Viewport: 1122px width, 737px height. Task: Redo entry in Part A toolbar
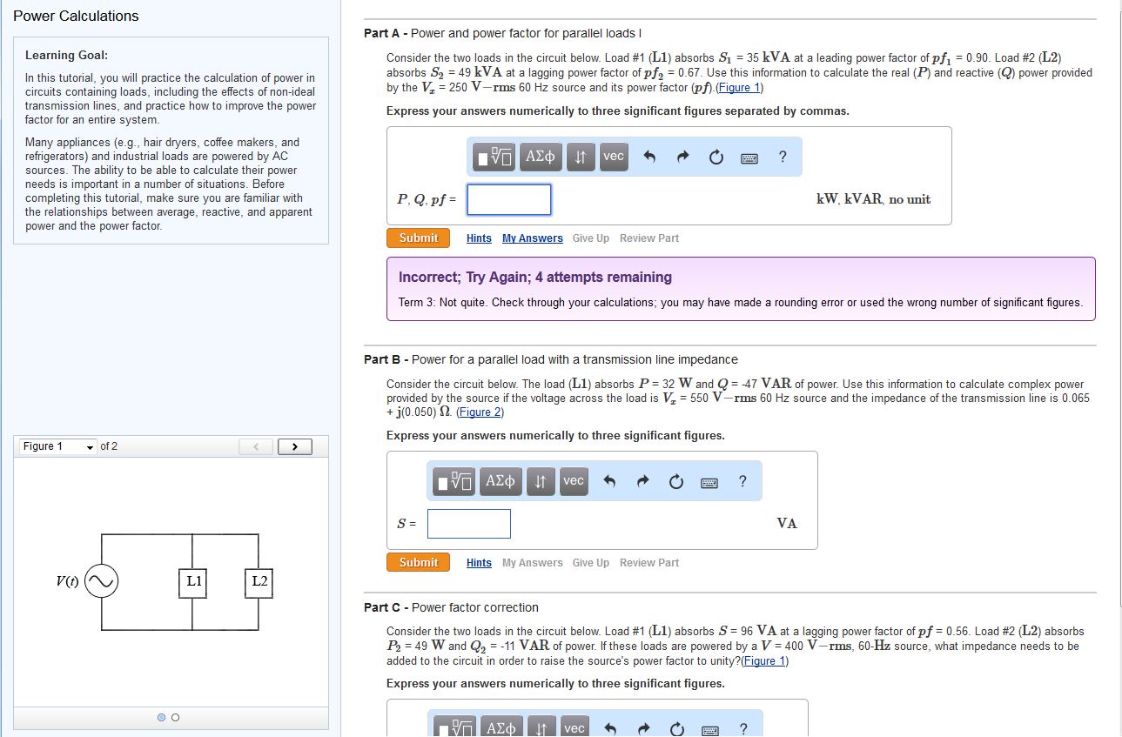682,157
